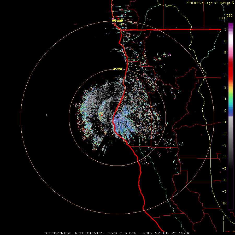Click the scale label -6

click(224, 180)
